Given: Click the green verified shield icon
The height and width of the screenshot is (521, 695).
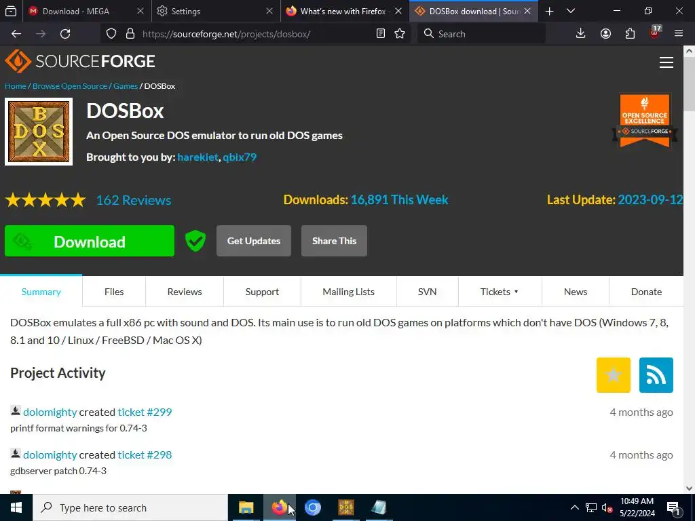Looking at the screenshot, I should 195,241.
